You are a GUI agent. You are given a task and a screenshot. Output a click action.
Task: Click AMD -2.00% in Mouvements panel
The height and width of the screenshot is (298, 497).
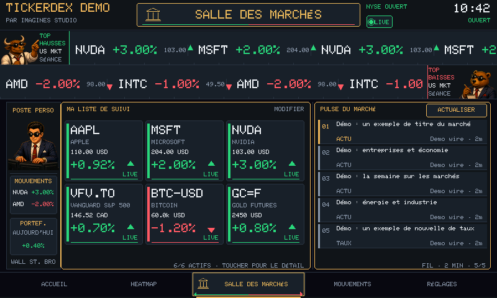click(x=34, y=204)
